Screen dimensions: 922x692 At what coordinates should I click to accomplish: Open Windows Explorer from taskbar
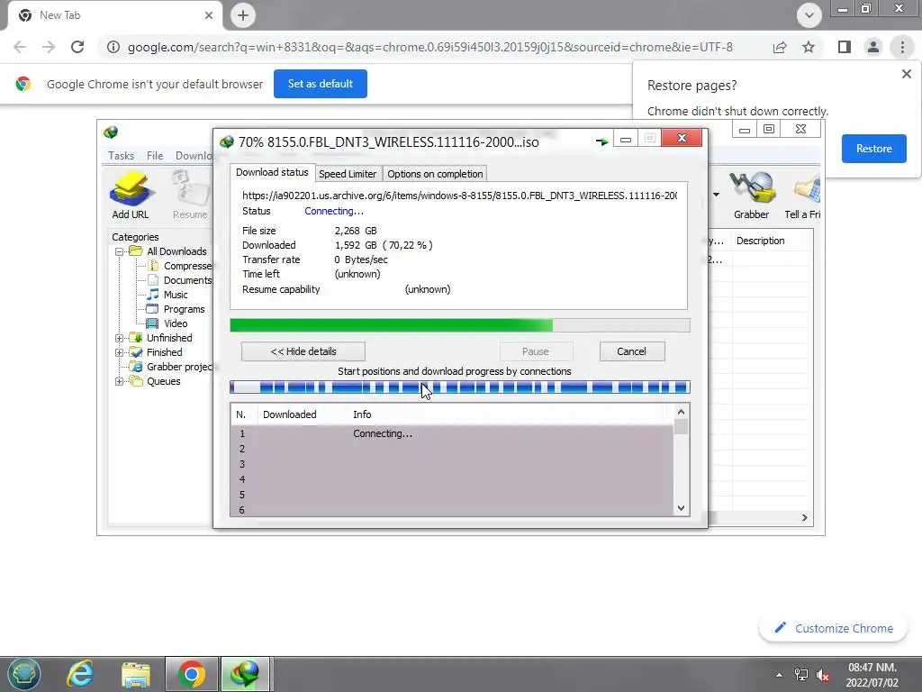(136, 674)
